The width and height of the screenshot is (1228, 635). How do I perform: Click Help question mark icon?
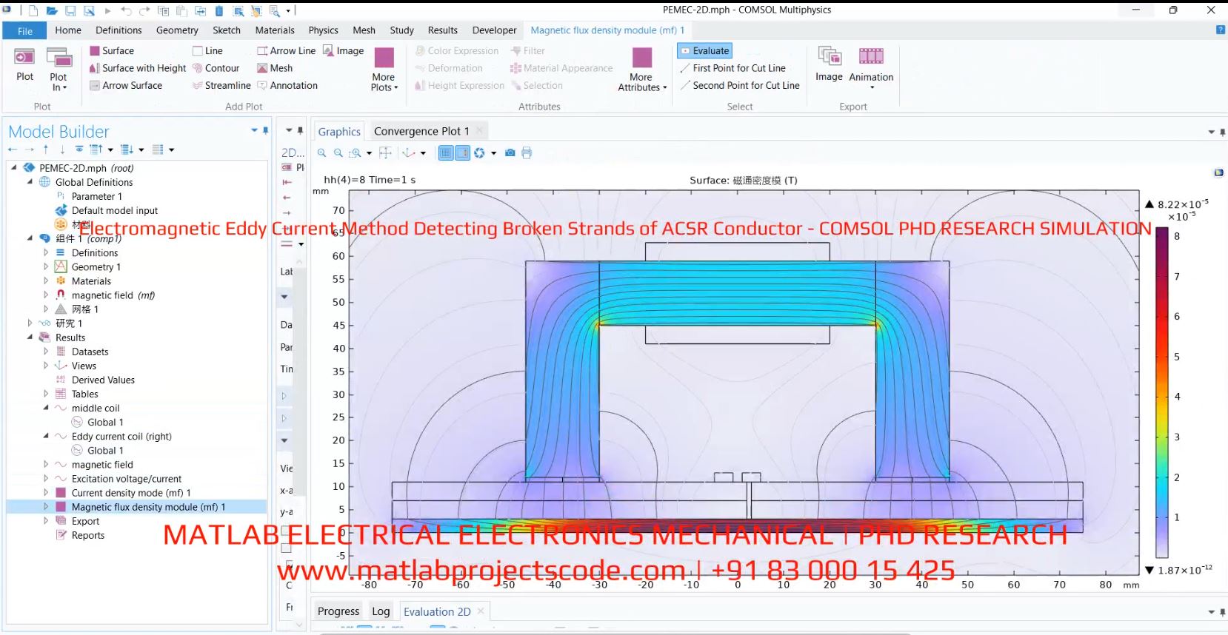pos(1220,30)
